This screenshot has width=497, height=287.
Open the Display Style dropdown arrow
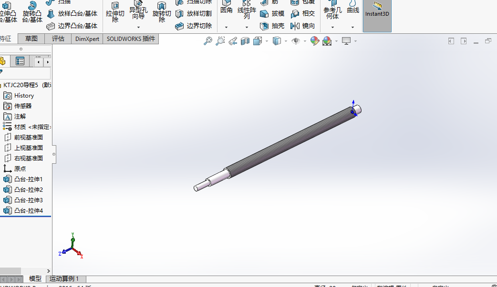[x=286, y=41]
